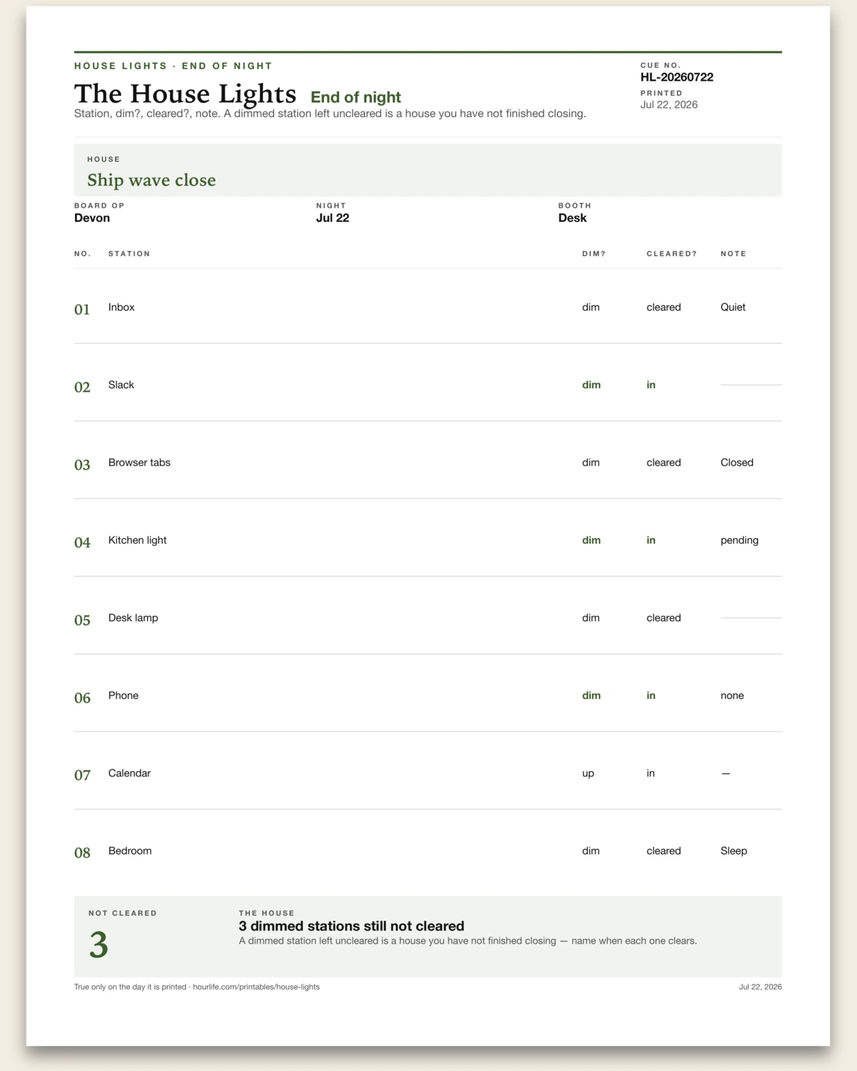Click the Desk lamp station name

click(x=134, y=618)
